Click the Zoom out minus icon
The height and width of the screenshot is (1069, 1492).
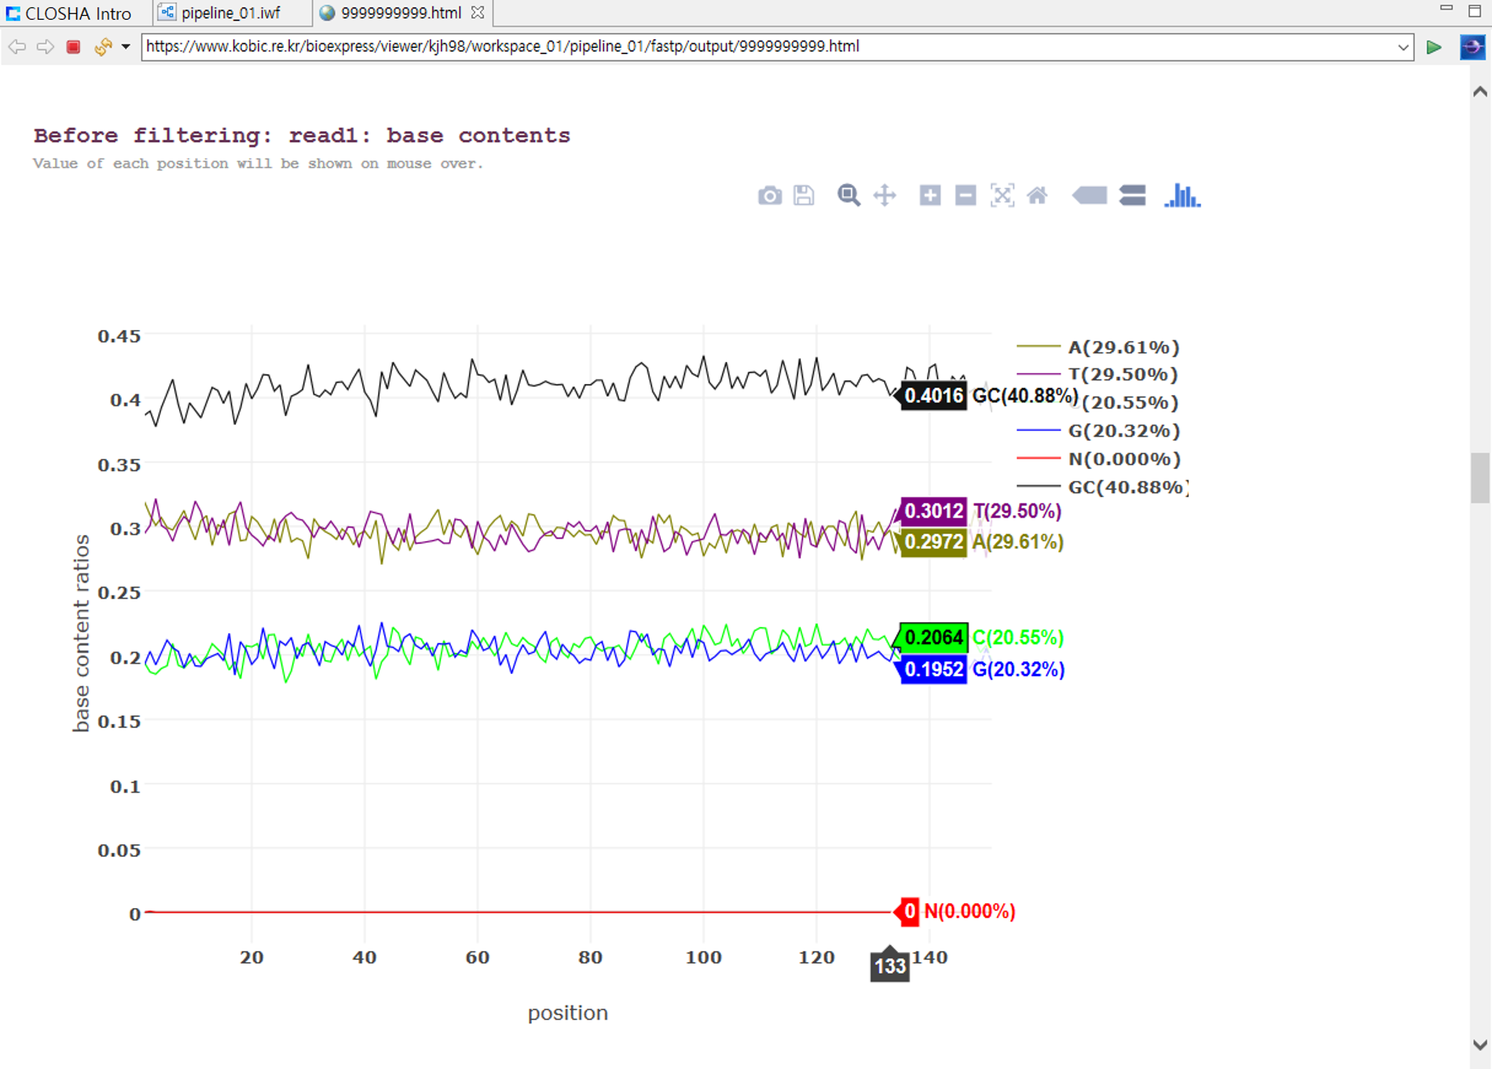point(966,196)
